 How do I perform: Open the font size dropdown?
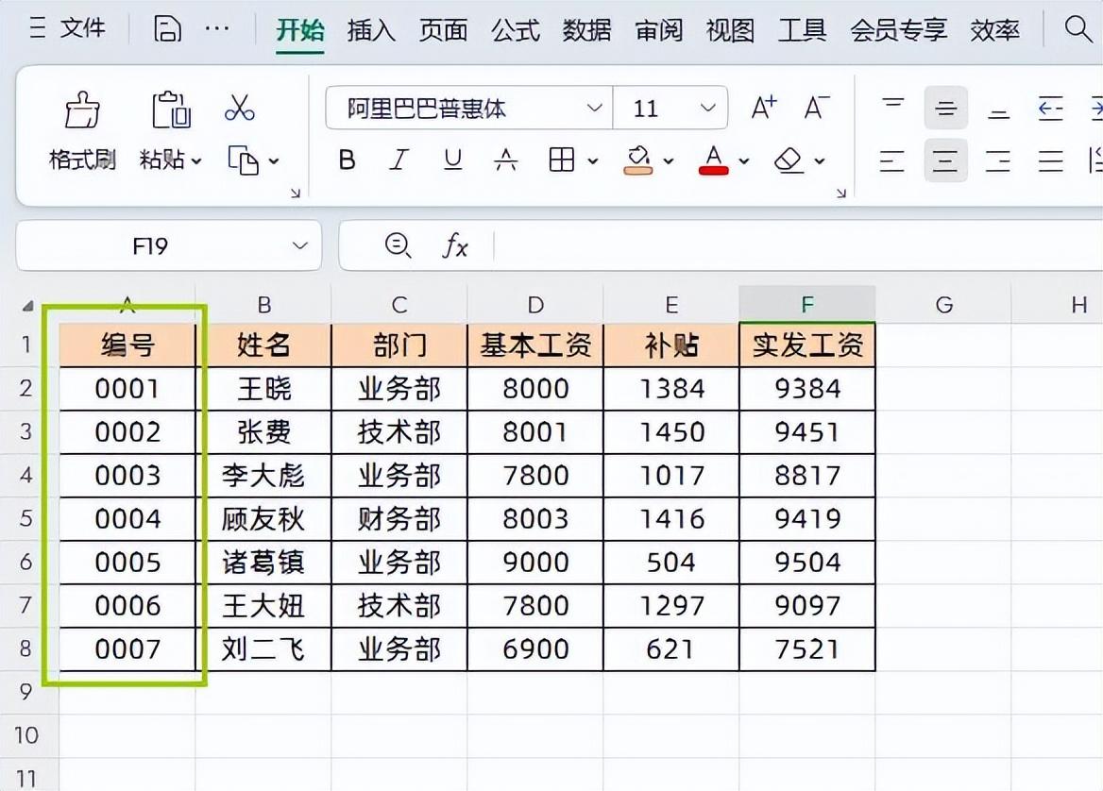(x=707, y=108)
